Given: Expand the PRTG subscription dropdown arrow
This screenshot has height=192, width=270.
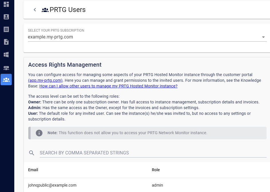Looking at the screenshot, I should [263, 37].
